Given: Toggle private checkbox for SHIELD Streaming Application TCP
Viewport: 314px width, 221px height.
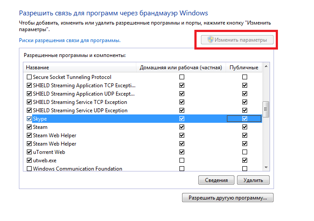Looking at the screenshot, I should click(x=182, y=85).
